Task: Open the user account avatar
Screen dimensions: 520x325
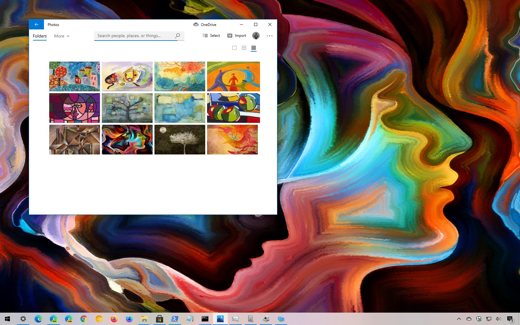Action: tap(256, 36)
